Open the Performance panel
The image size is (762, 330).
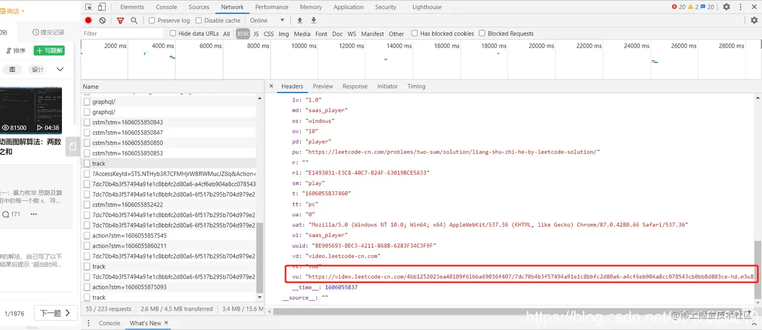click(x=272, y=7)
